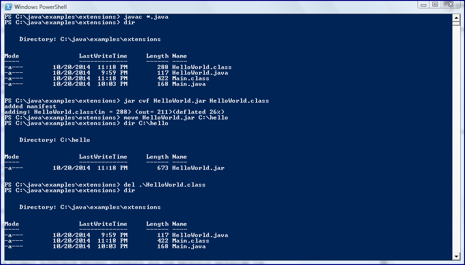Image resolution: width=465 pixels, height=265 pixels.
Task: Click the PowerShell icon in the title bar
Action: click(x=8, y=7)
